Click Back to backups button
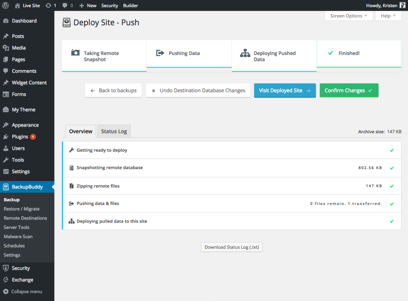The width and height of the screenshot is (408, 301). tap(114, 90)
